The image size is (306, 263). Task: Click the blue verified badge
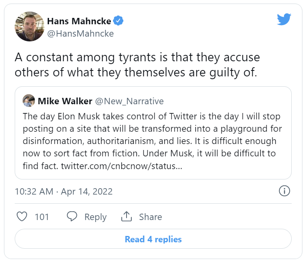click(x=119, y=21)
